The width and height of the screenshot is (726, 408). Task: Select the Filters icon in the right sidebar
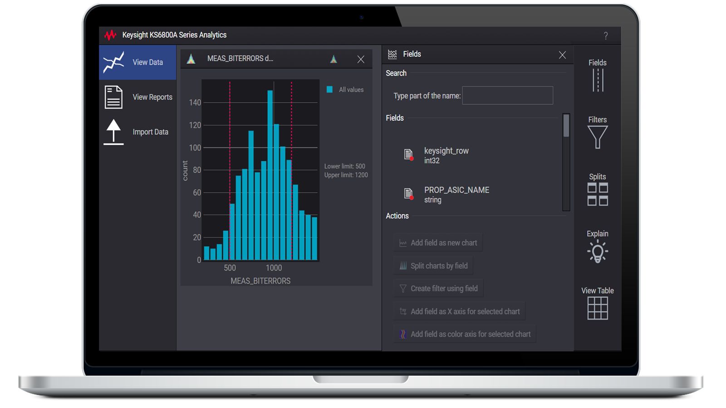point(597,136)
